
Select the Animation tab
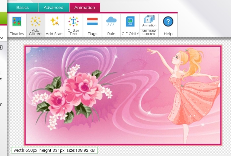tap(84, 7)
